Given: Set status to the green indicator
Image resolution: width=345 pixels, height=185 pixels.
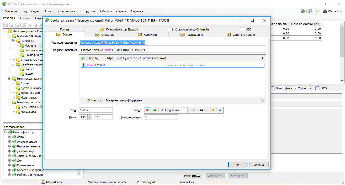Looking at the screenshot, I should [x=155, y=110].
